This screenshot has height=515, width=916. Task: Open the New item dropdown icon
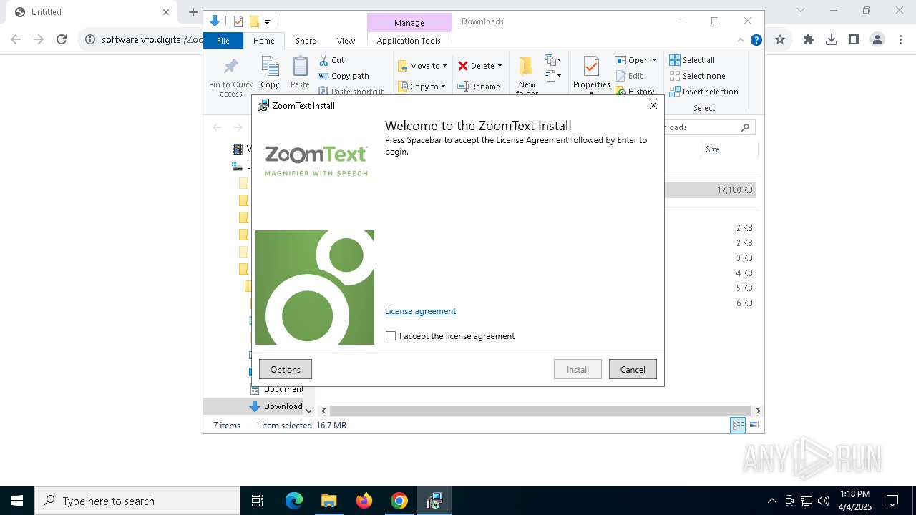coord(552,60)
